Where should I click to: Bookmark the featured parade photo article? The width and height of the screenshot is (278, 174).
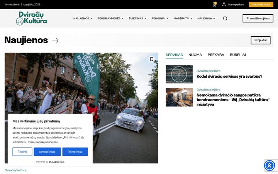pos(152,59)
